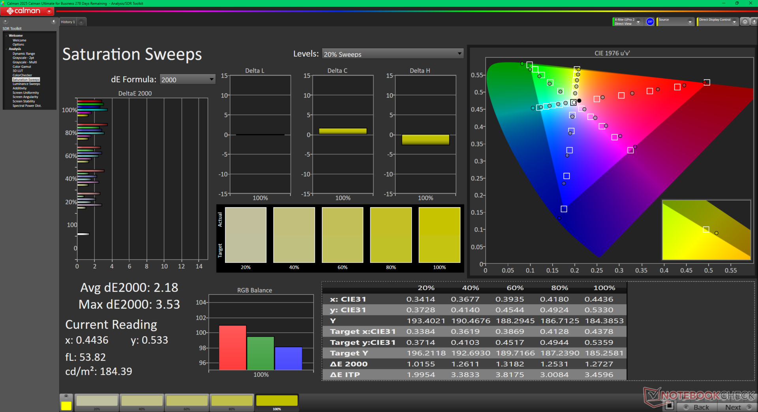The height and width of the screenshot is (412, 758).
Task: Expand the X-Rite i1Pro 2 meter dropdown
Action: 638,22
